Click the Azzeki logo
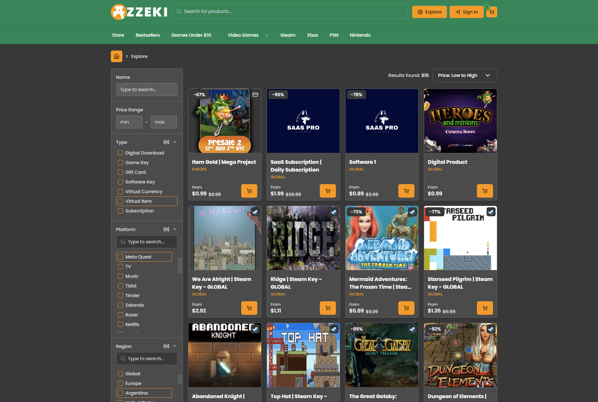Viewport: 598px width, 402px height. [139, 12]
